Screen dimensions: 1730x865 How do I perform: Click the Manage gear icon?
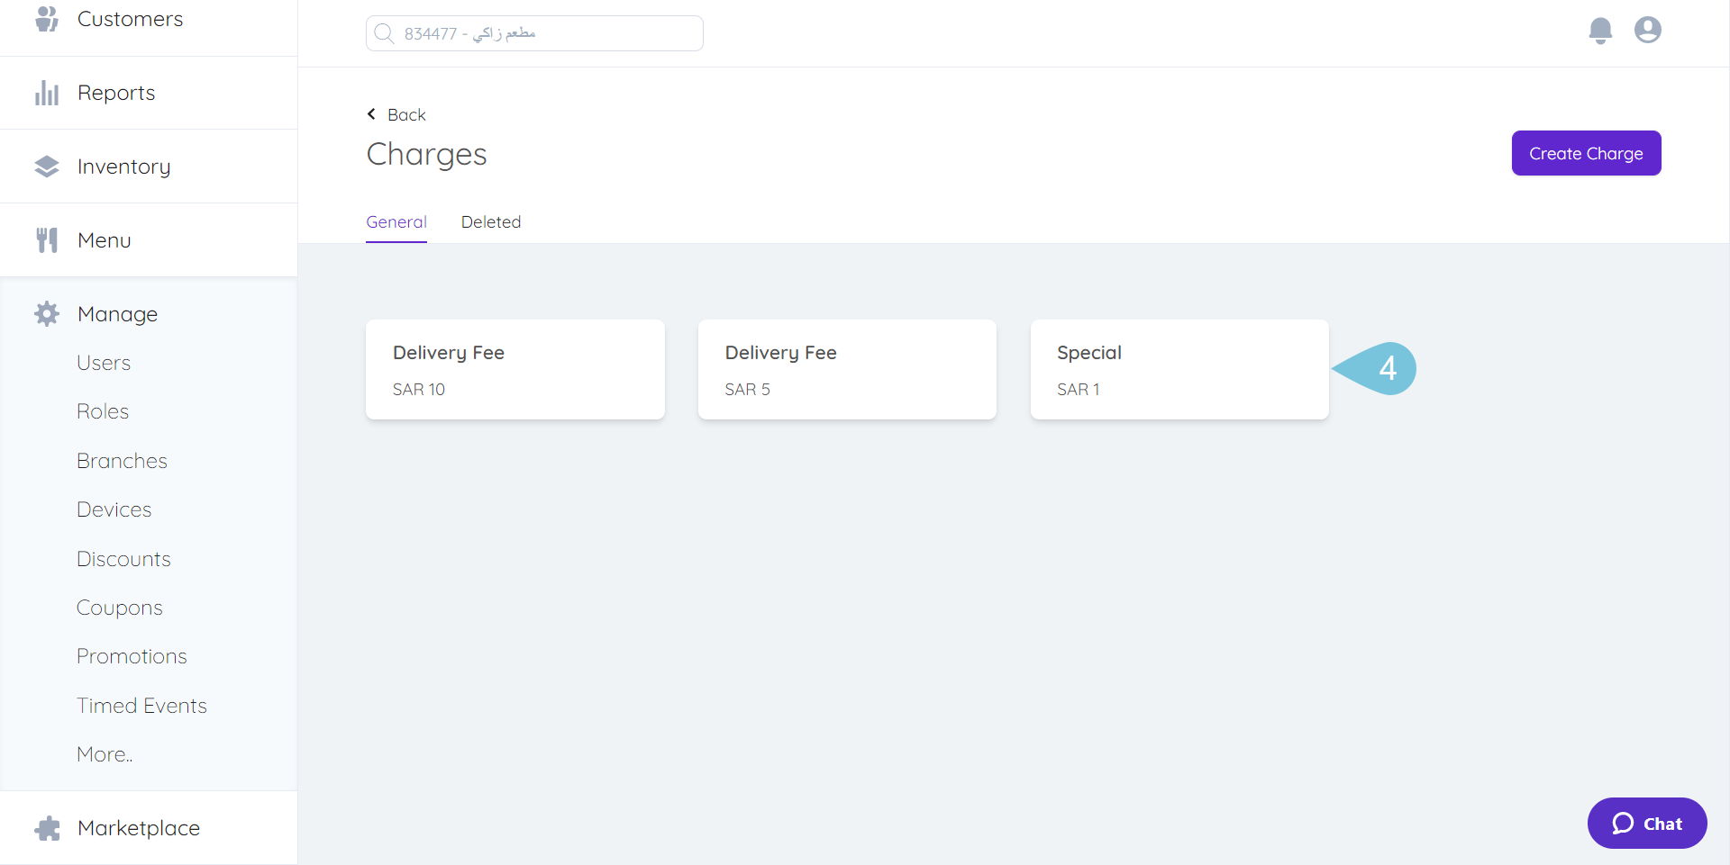point(47,314)
